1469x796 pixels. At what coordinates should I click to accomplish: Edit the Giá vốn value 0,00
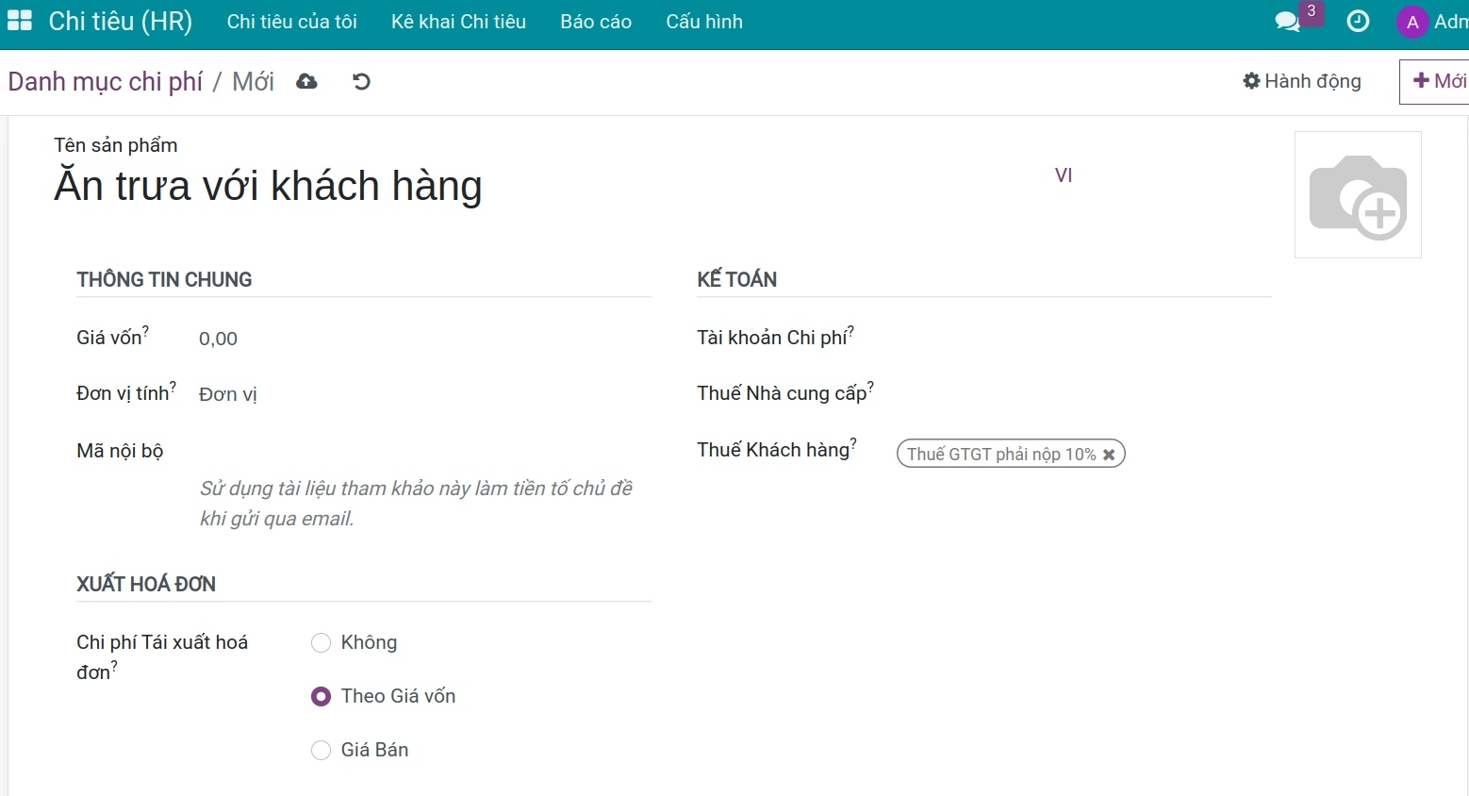pyautogui.click(x=424, y=339)
